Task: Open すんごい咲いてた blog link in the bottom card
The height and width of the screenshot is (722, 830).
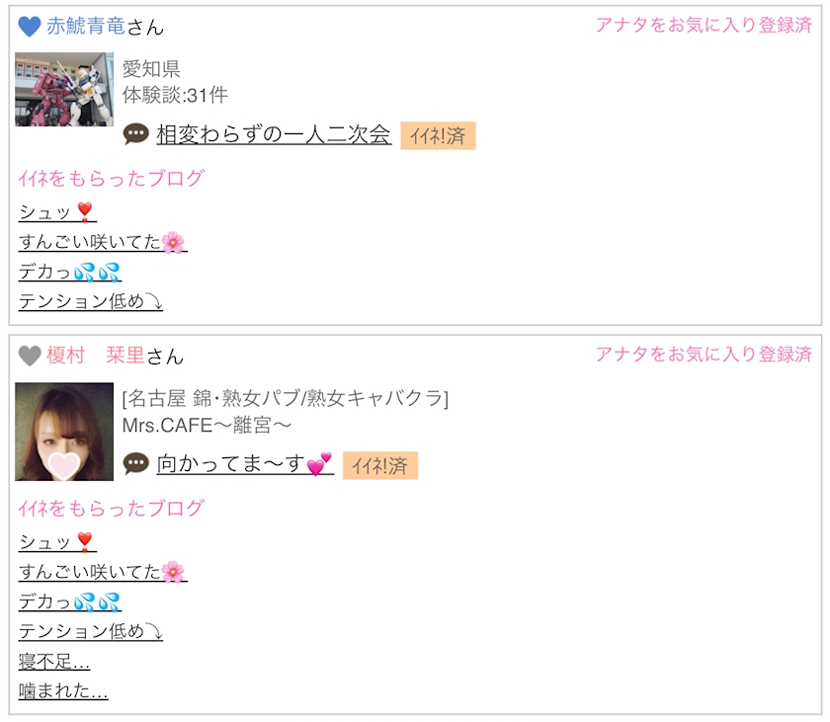Action: (103, 572)
